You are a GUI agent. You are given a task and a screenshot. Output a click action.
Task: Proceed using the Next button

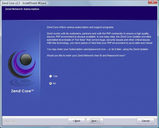(95, 121)
